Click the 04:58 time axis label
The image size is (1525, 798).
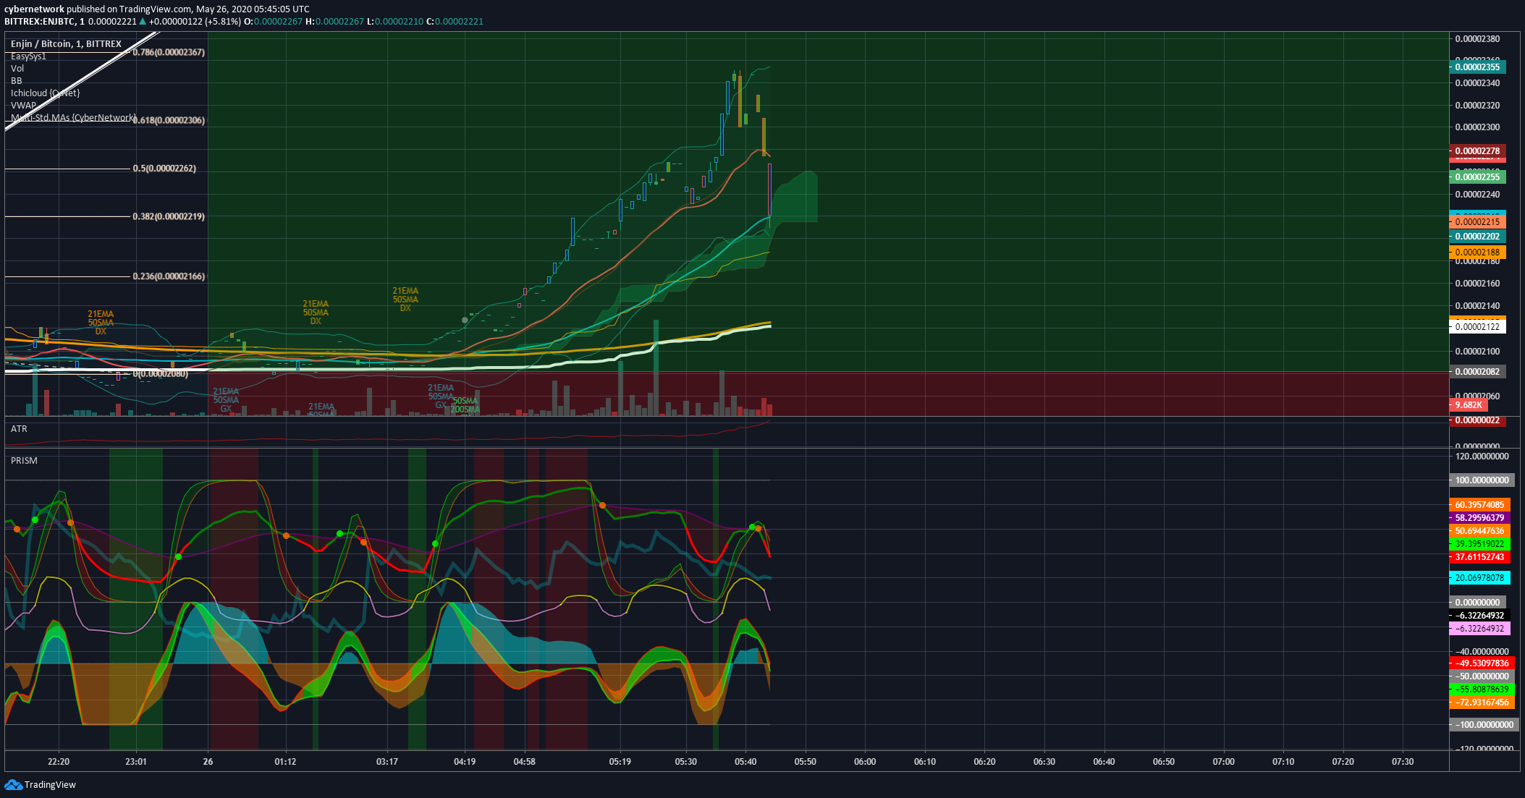(525, 762)
